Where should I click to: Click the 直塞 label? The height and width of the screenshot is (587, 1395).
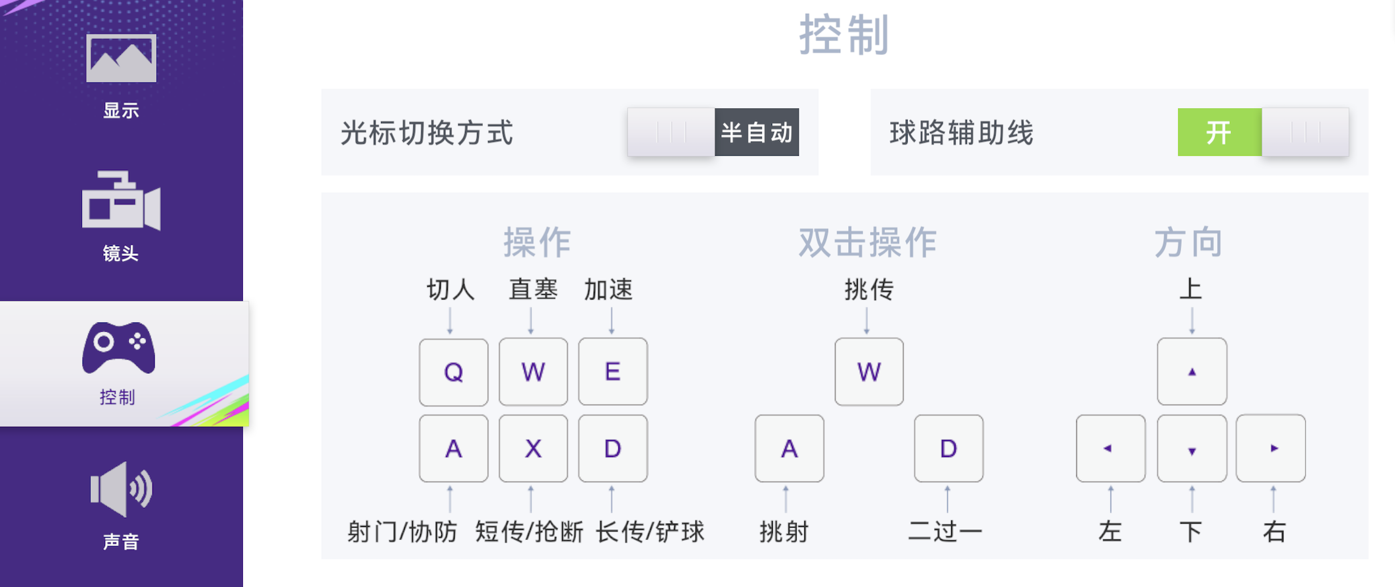click(x=534, y=290)
